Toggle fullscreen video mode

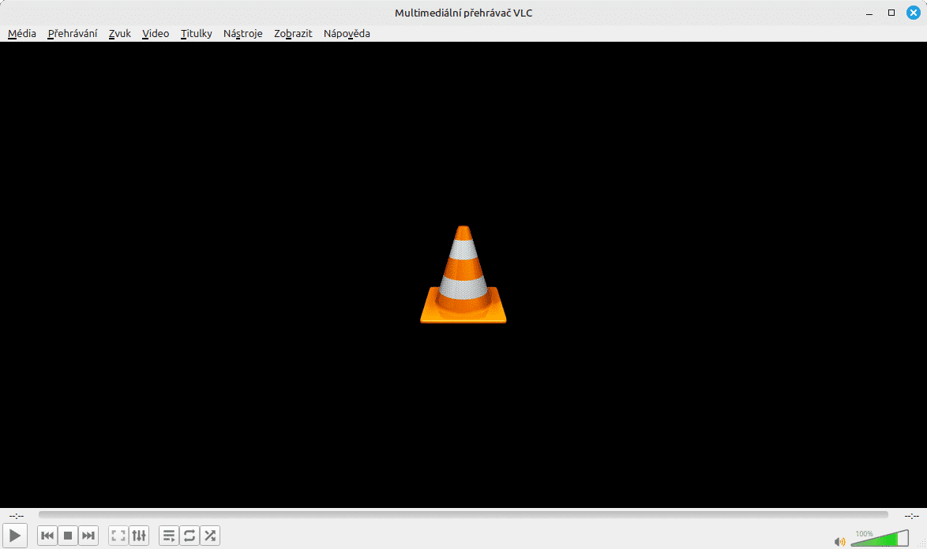click(117, 535)
